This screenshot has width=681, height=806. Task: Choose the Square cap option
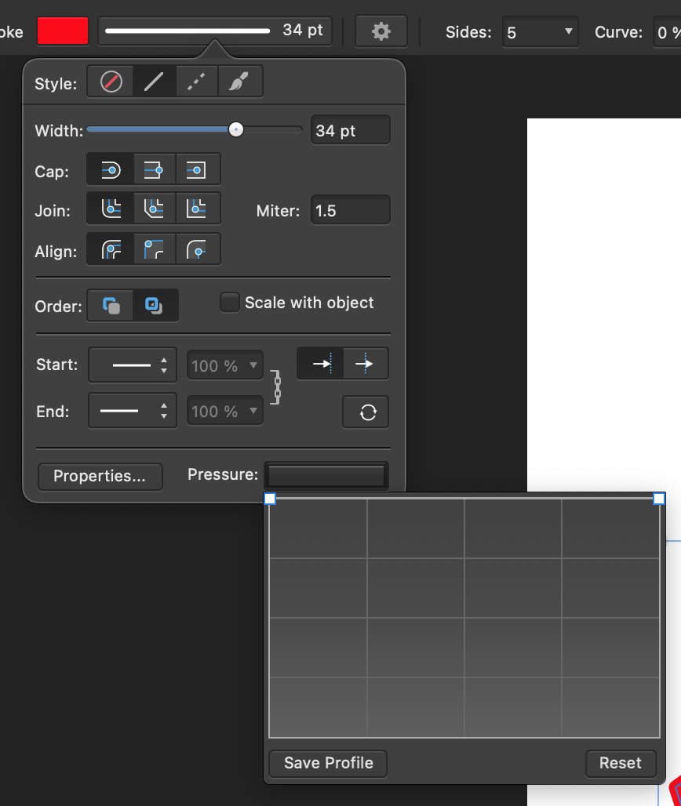198,169
